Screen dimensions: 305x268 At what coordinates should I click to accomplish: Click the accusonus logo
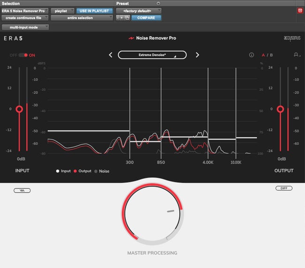point(292,38)
